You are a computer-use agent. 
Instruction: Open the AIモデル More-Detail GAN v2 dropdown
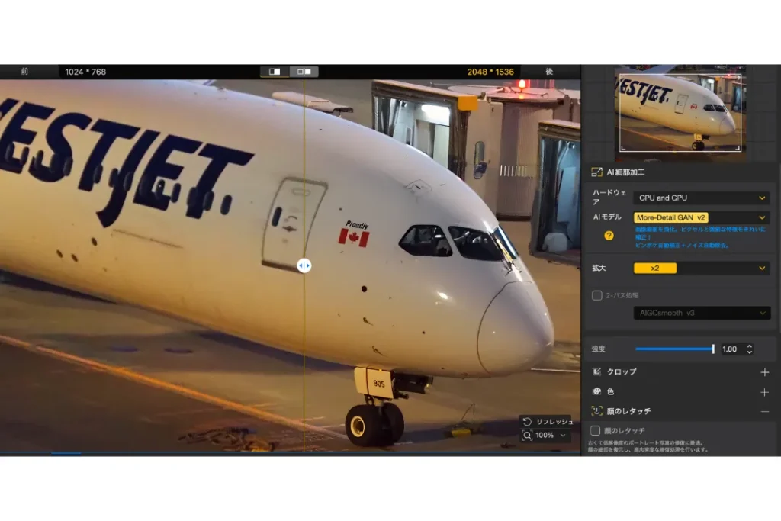[x=702, y=217]
